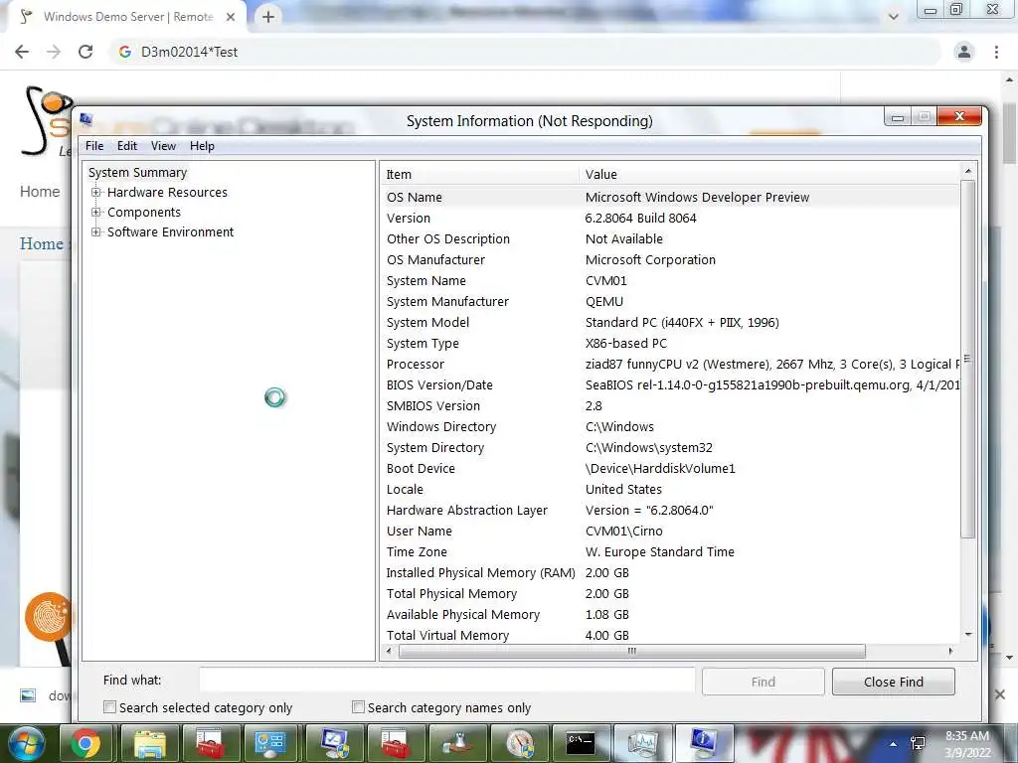This screenshot has height=763, width=1018.
Task: Click the Find what input field
Action: pyautogui.click(x=446, y=681)
